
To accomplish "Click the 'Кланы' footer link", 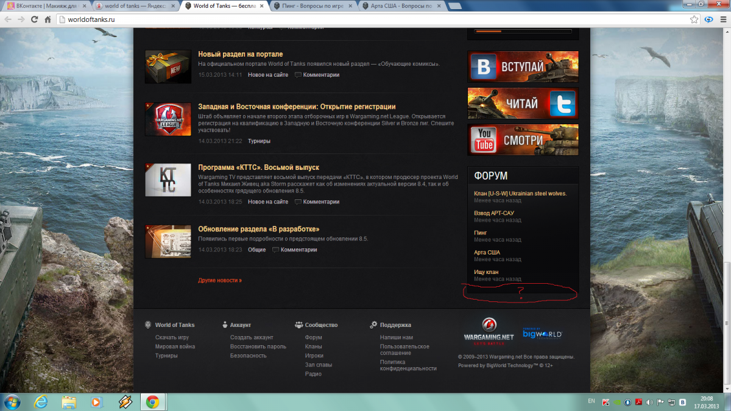I will [313, 346].
